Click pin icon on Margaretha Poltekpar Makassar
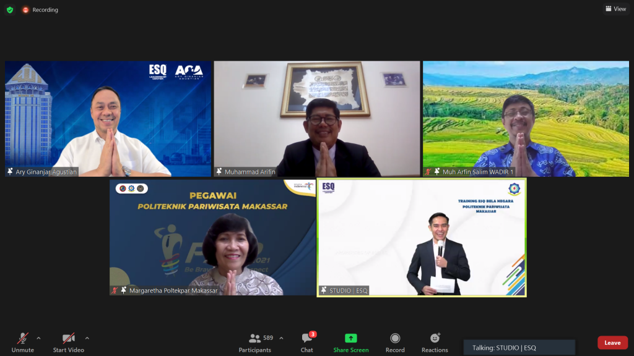The image size is (634, 356). point(124,290)
